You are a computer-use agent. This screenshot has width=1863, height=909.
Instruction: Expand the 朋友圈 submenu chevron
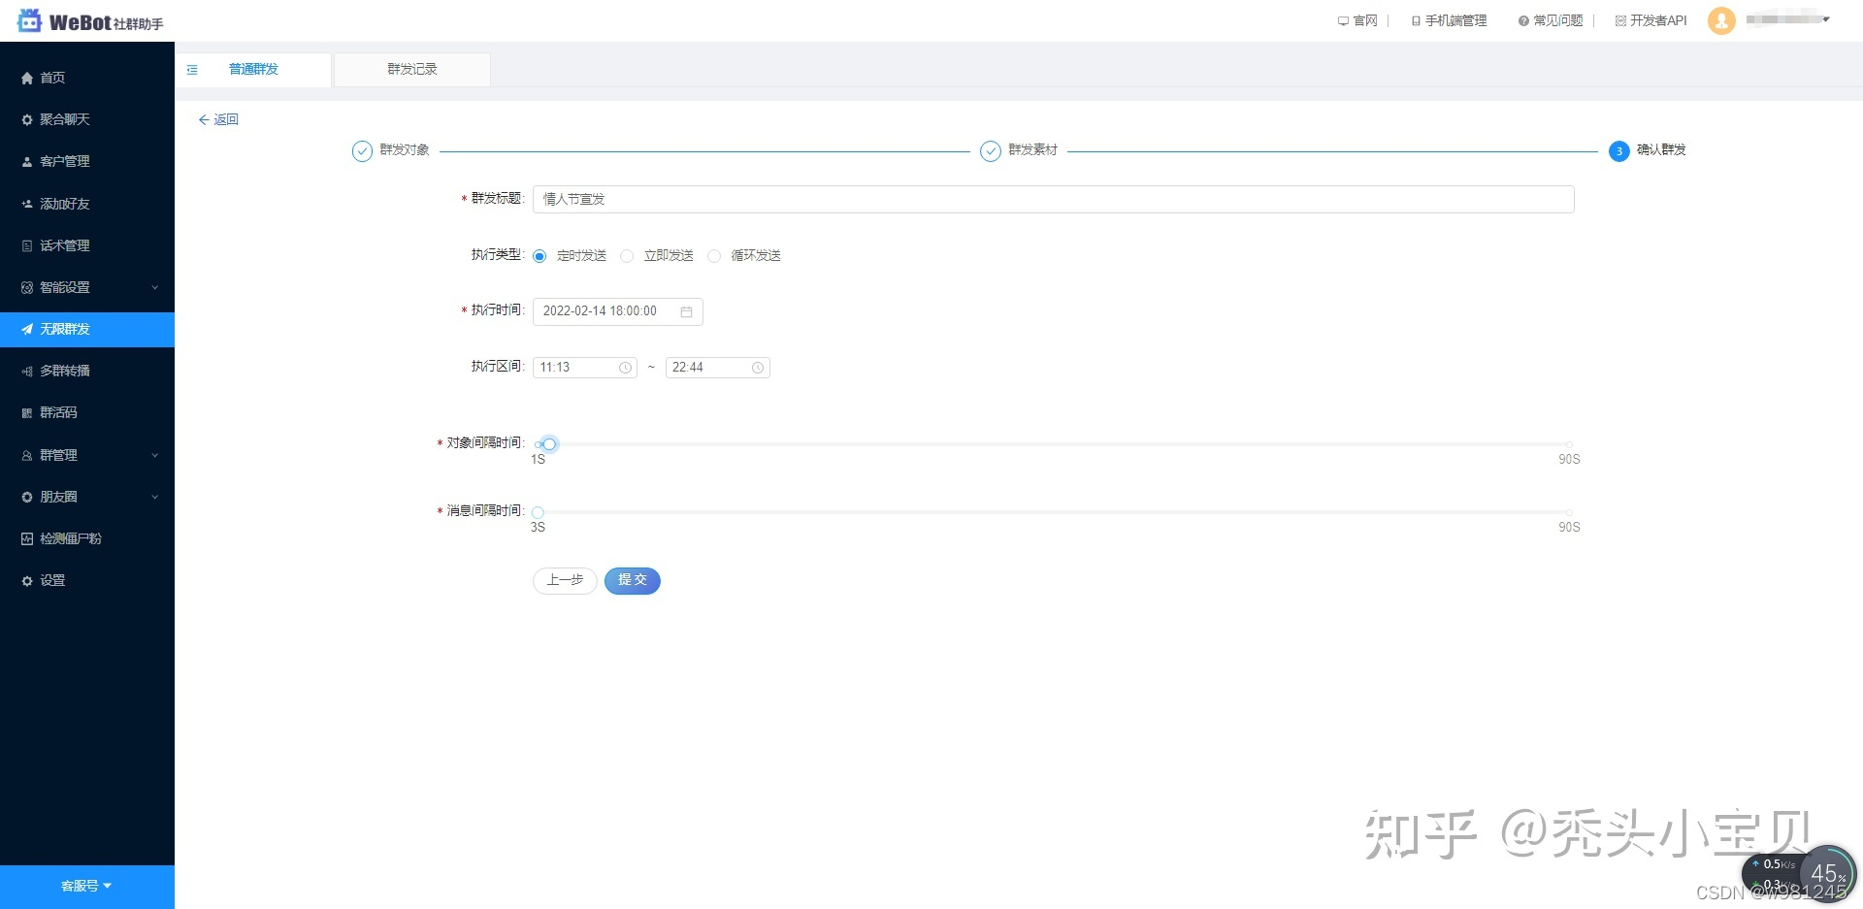[x=155, y=497]
